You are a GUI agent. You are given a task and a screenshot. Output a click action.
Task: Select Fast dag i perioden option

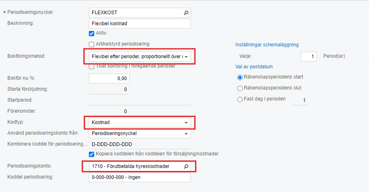click(240, 99)
